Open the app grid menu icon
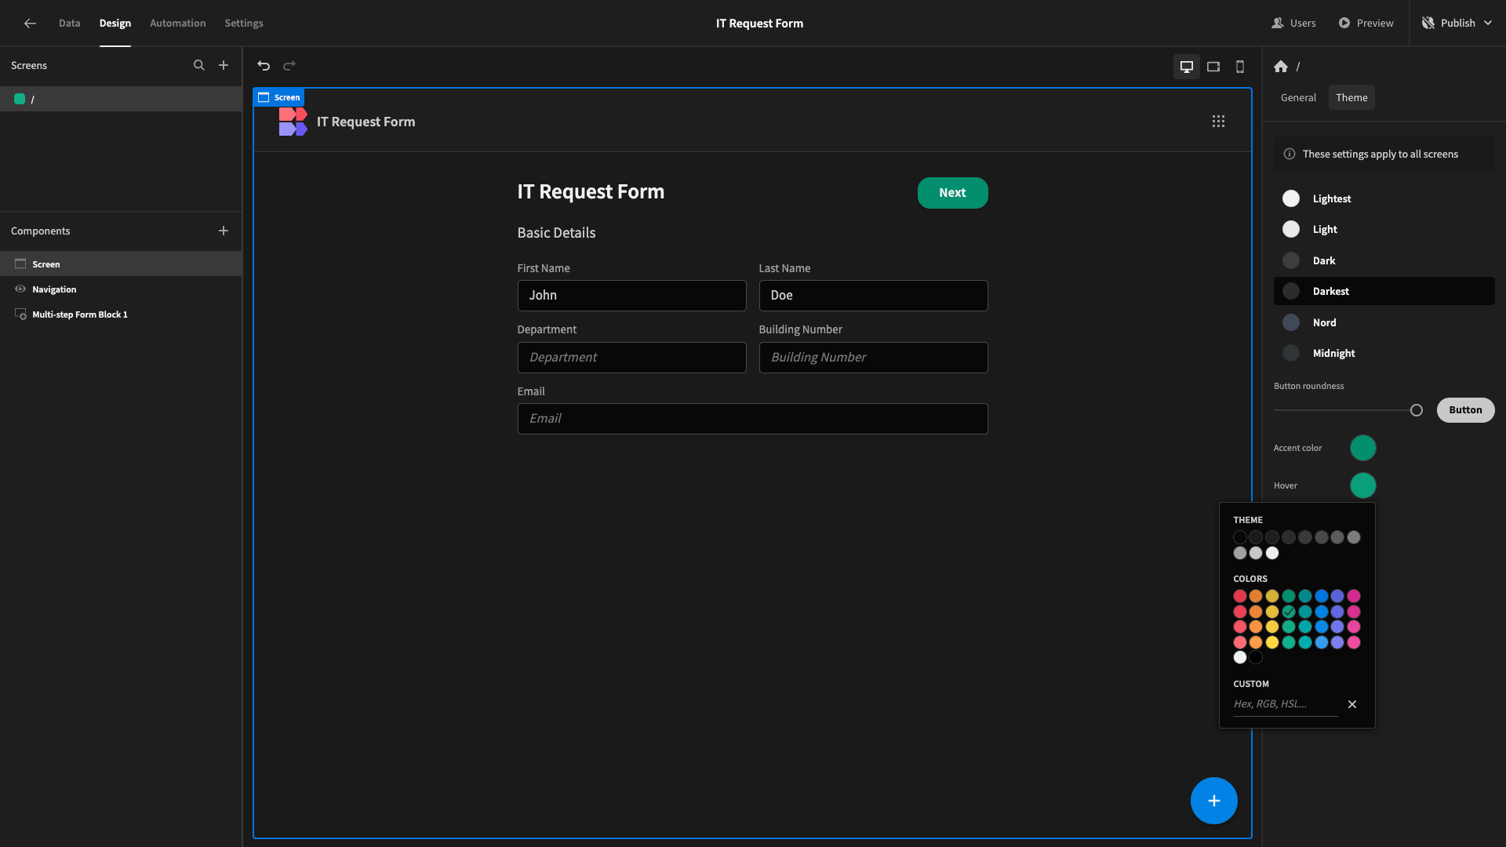The height and width of the screenshot is (847, 1506). tap(1218, 122)
